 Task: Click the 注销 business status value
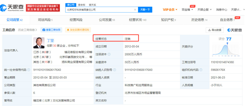click(x=128, y=39)
